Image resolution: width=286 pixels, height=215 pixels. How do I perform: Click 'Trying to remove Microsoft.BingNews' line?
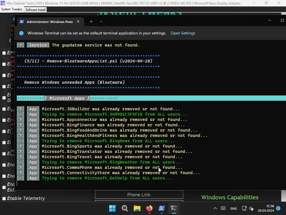(x=96, y=141)
